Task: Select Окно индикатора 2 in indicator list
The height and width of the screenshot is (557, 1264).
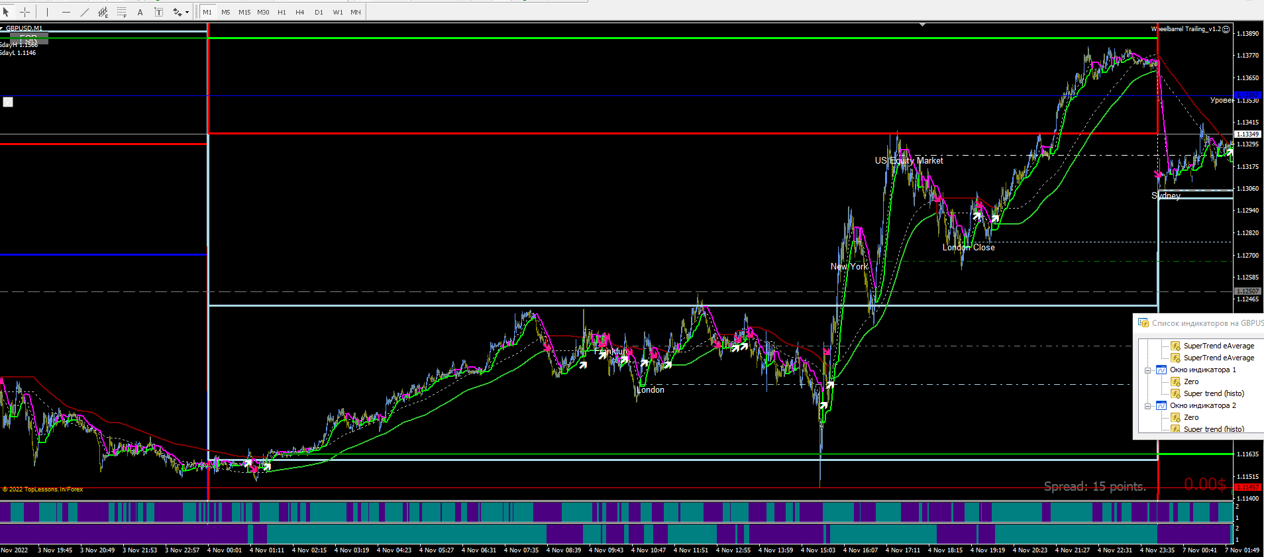Action: pos(1202,406)
